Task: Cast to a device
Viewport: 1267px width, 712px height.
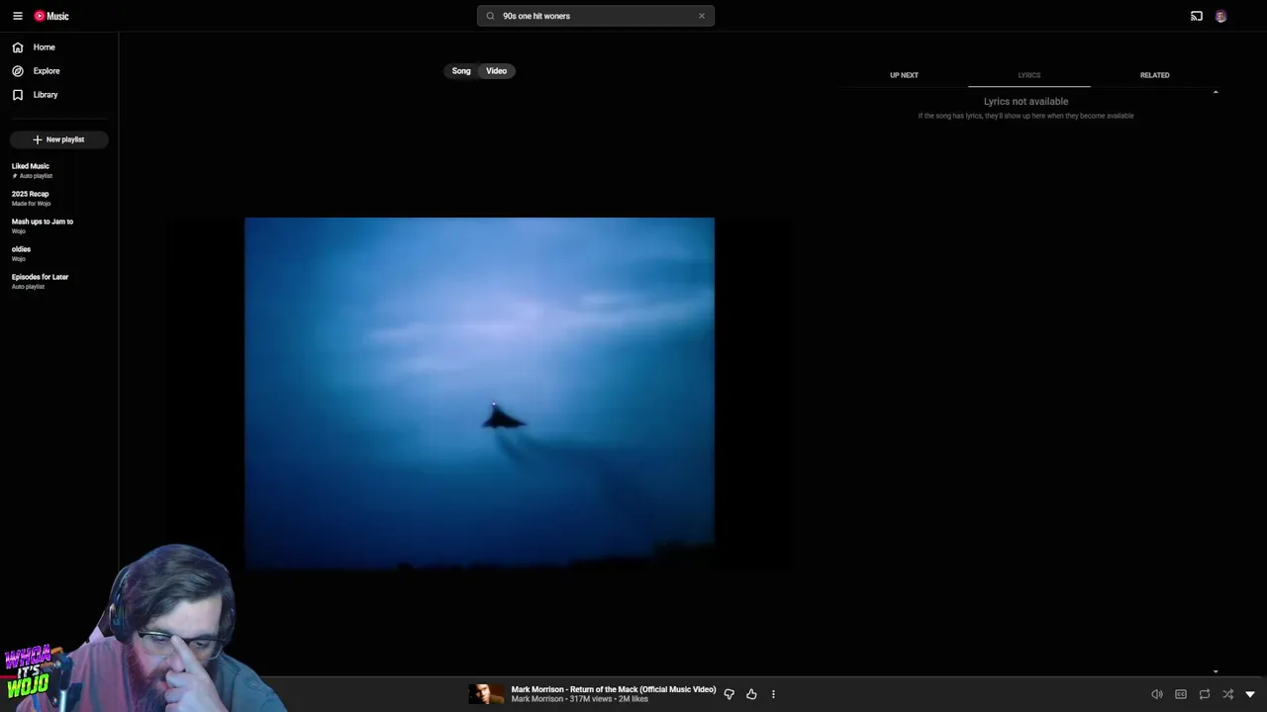Action: click(x=1197, y=16)
